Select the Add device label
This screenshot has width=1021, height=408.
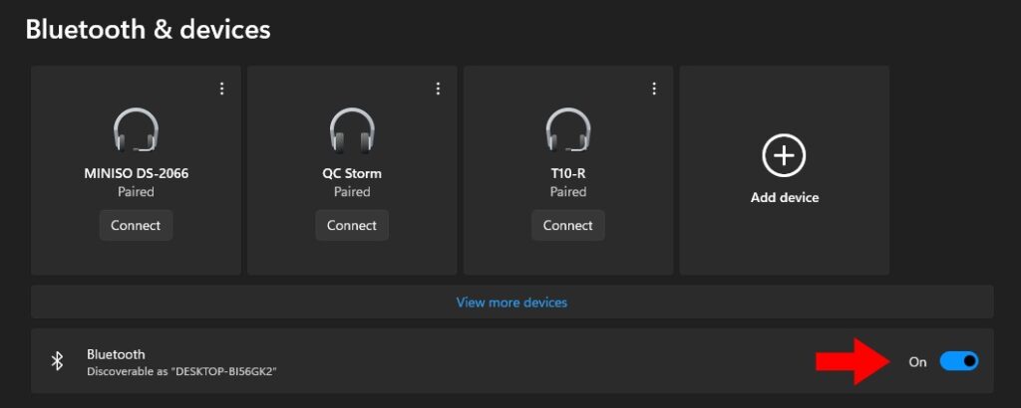[785, 197]
